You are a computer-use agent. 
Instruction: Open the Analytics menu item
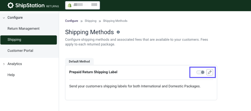click(15, 64)
